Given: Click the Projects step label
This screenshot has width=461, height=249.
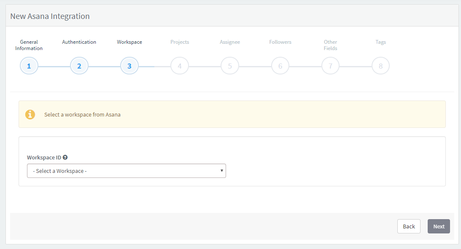Looking at the screenshot, I should pyautogui.click(x=180, y=42).
